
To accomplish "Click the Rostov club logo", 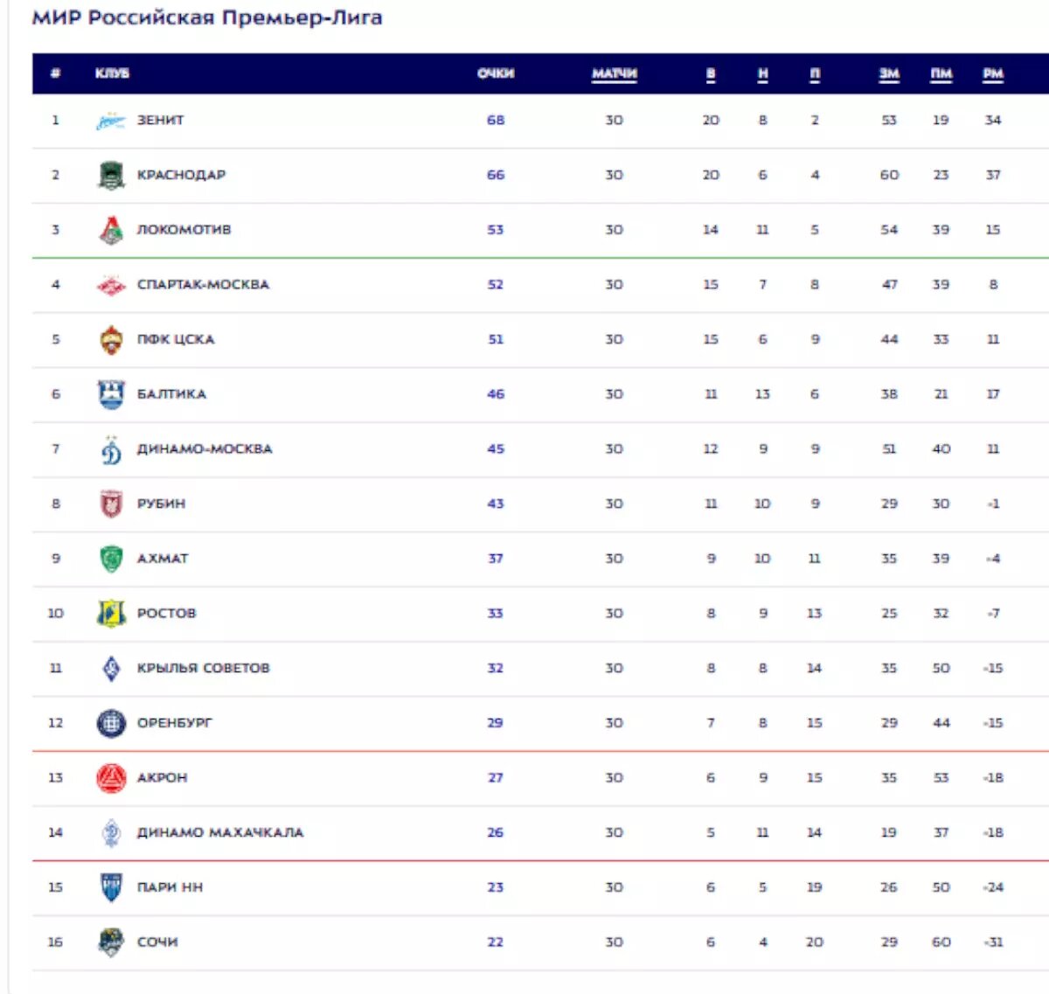I will [x=111, y=614].
